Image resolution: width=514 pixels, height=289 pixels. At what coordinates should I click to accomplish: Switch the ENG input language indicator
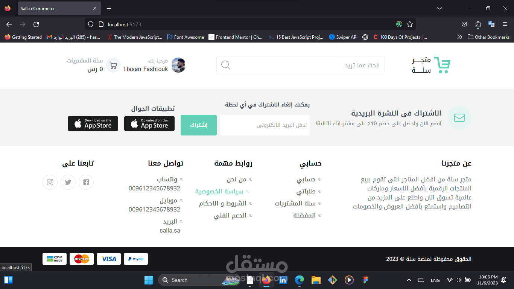click(435, 280)
